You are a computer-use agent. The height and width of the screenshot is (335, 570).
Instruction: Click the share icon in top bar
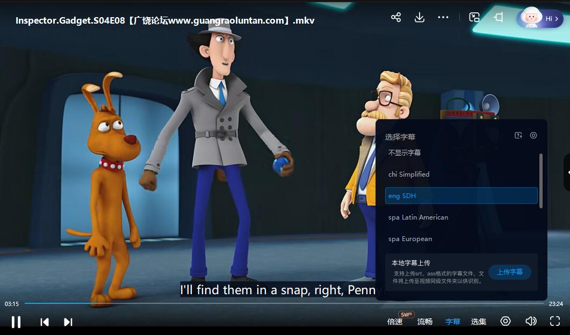[396, 17]
